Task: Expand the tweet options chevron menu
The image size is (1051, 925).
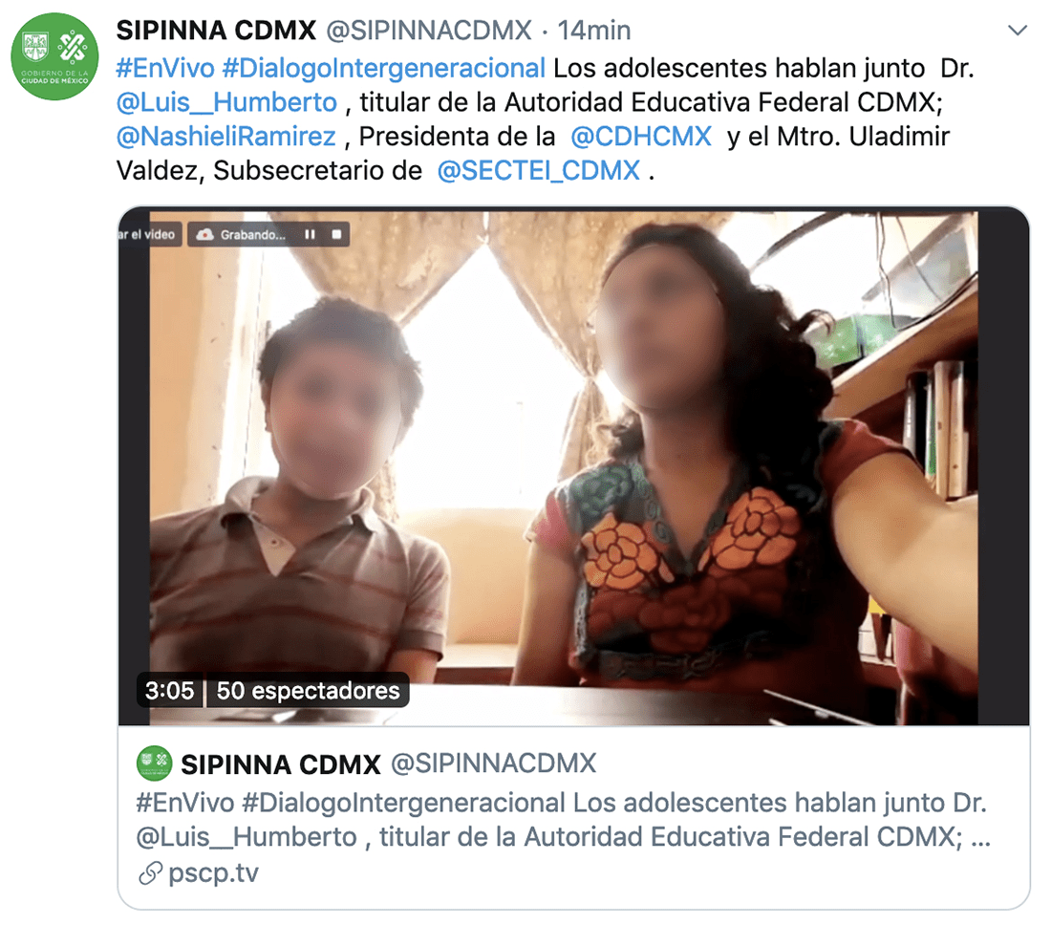Action: (1018, 31)
